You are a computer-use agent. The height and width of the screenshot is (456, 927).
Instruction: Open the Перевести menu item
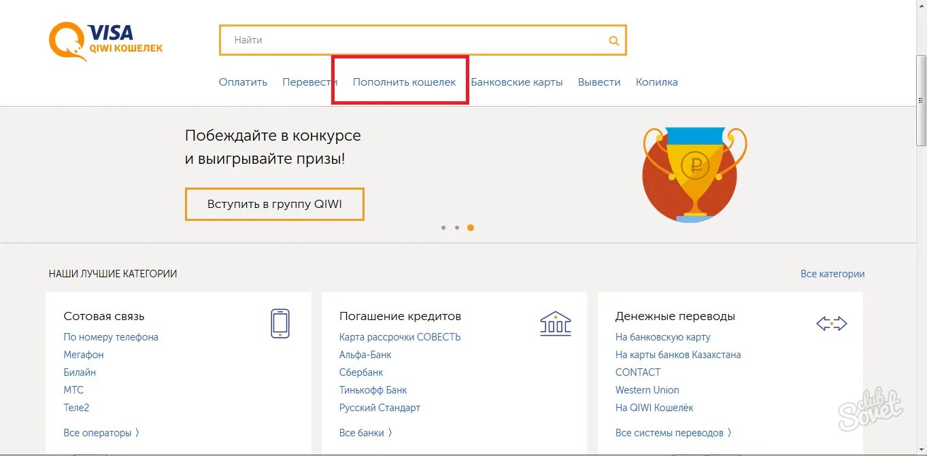click(x=309, y=82)
